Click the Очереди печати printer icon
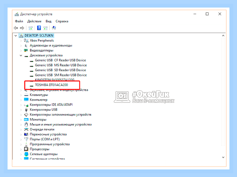 click(x=26, y=129)
